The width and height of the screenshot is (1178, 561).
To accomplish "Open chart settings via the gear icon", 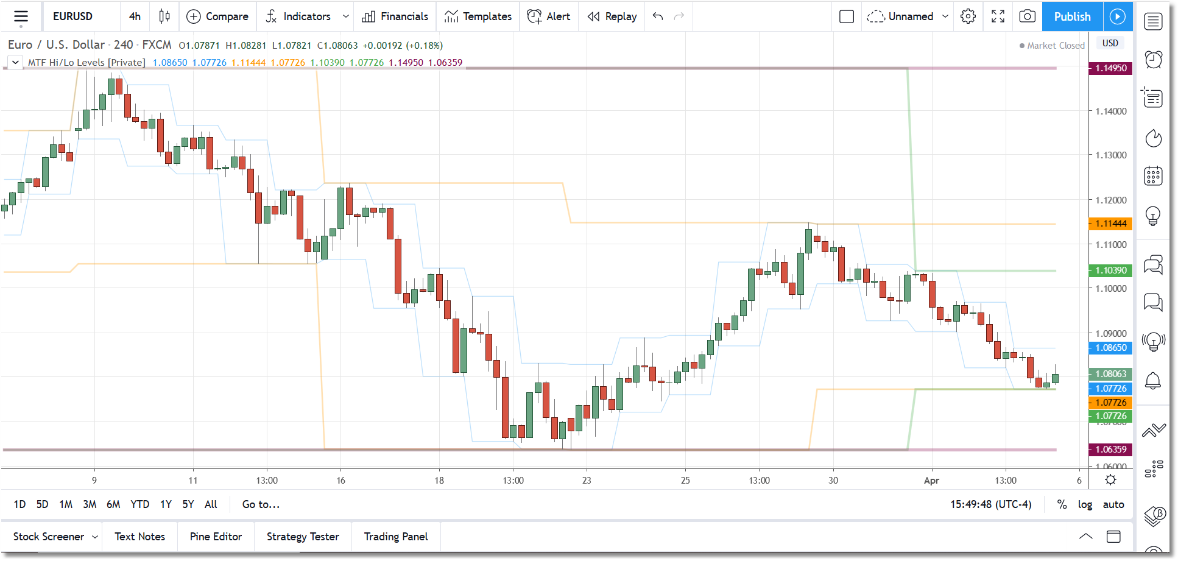I will 968,16.
